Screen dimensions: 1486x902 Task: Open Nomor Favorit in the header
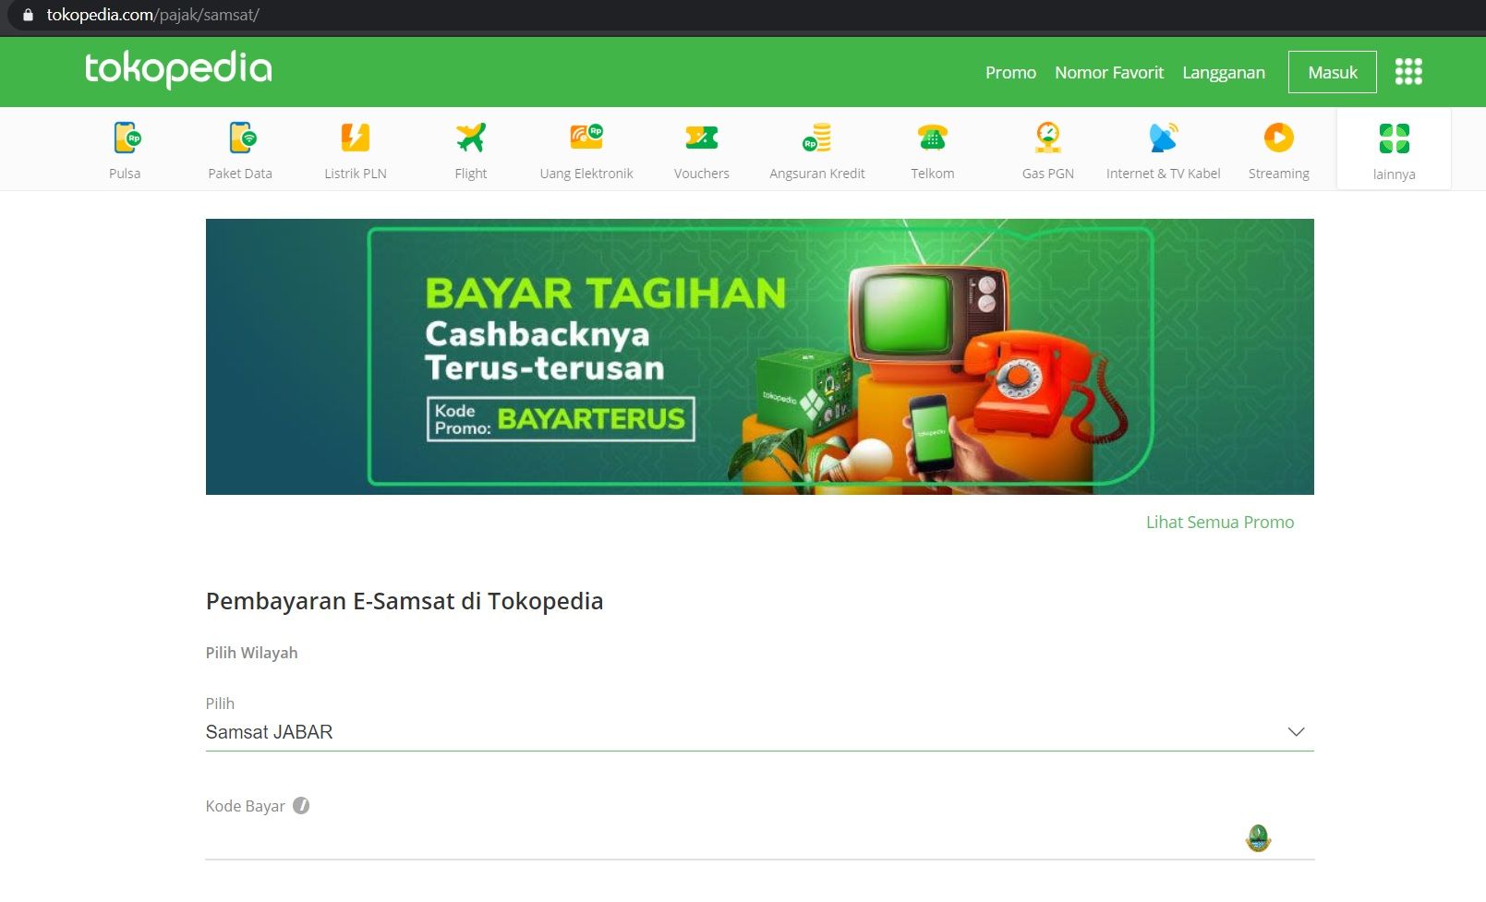click(1109, 72)
